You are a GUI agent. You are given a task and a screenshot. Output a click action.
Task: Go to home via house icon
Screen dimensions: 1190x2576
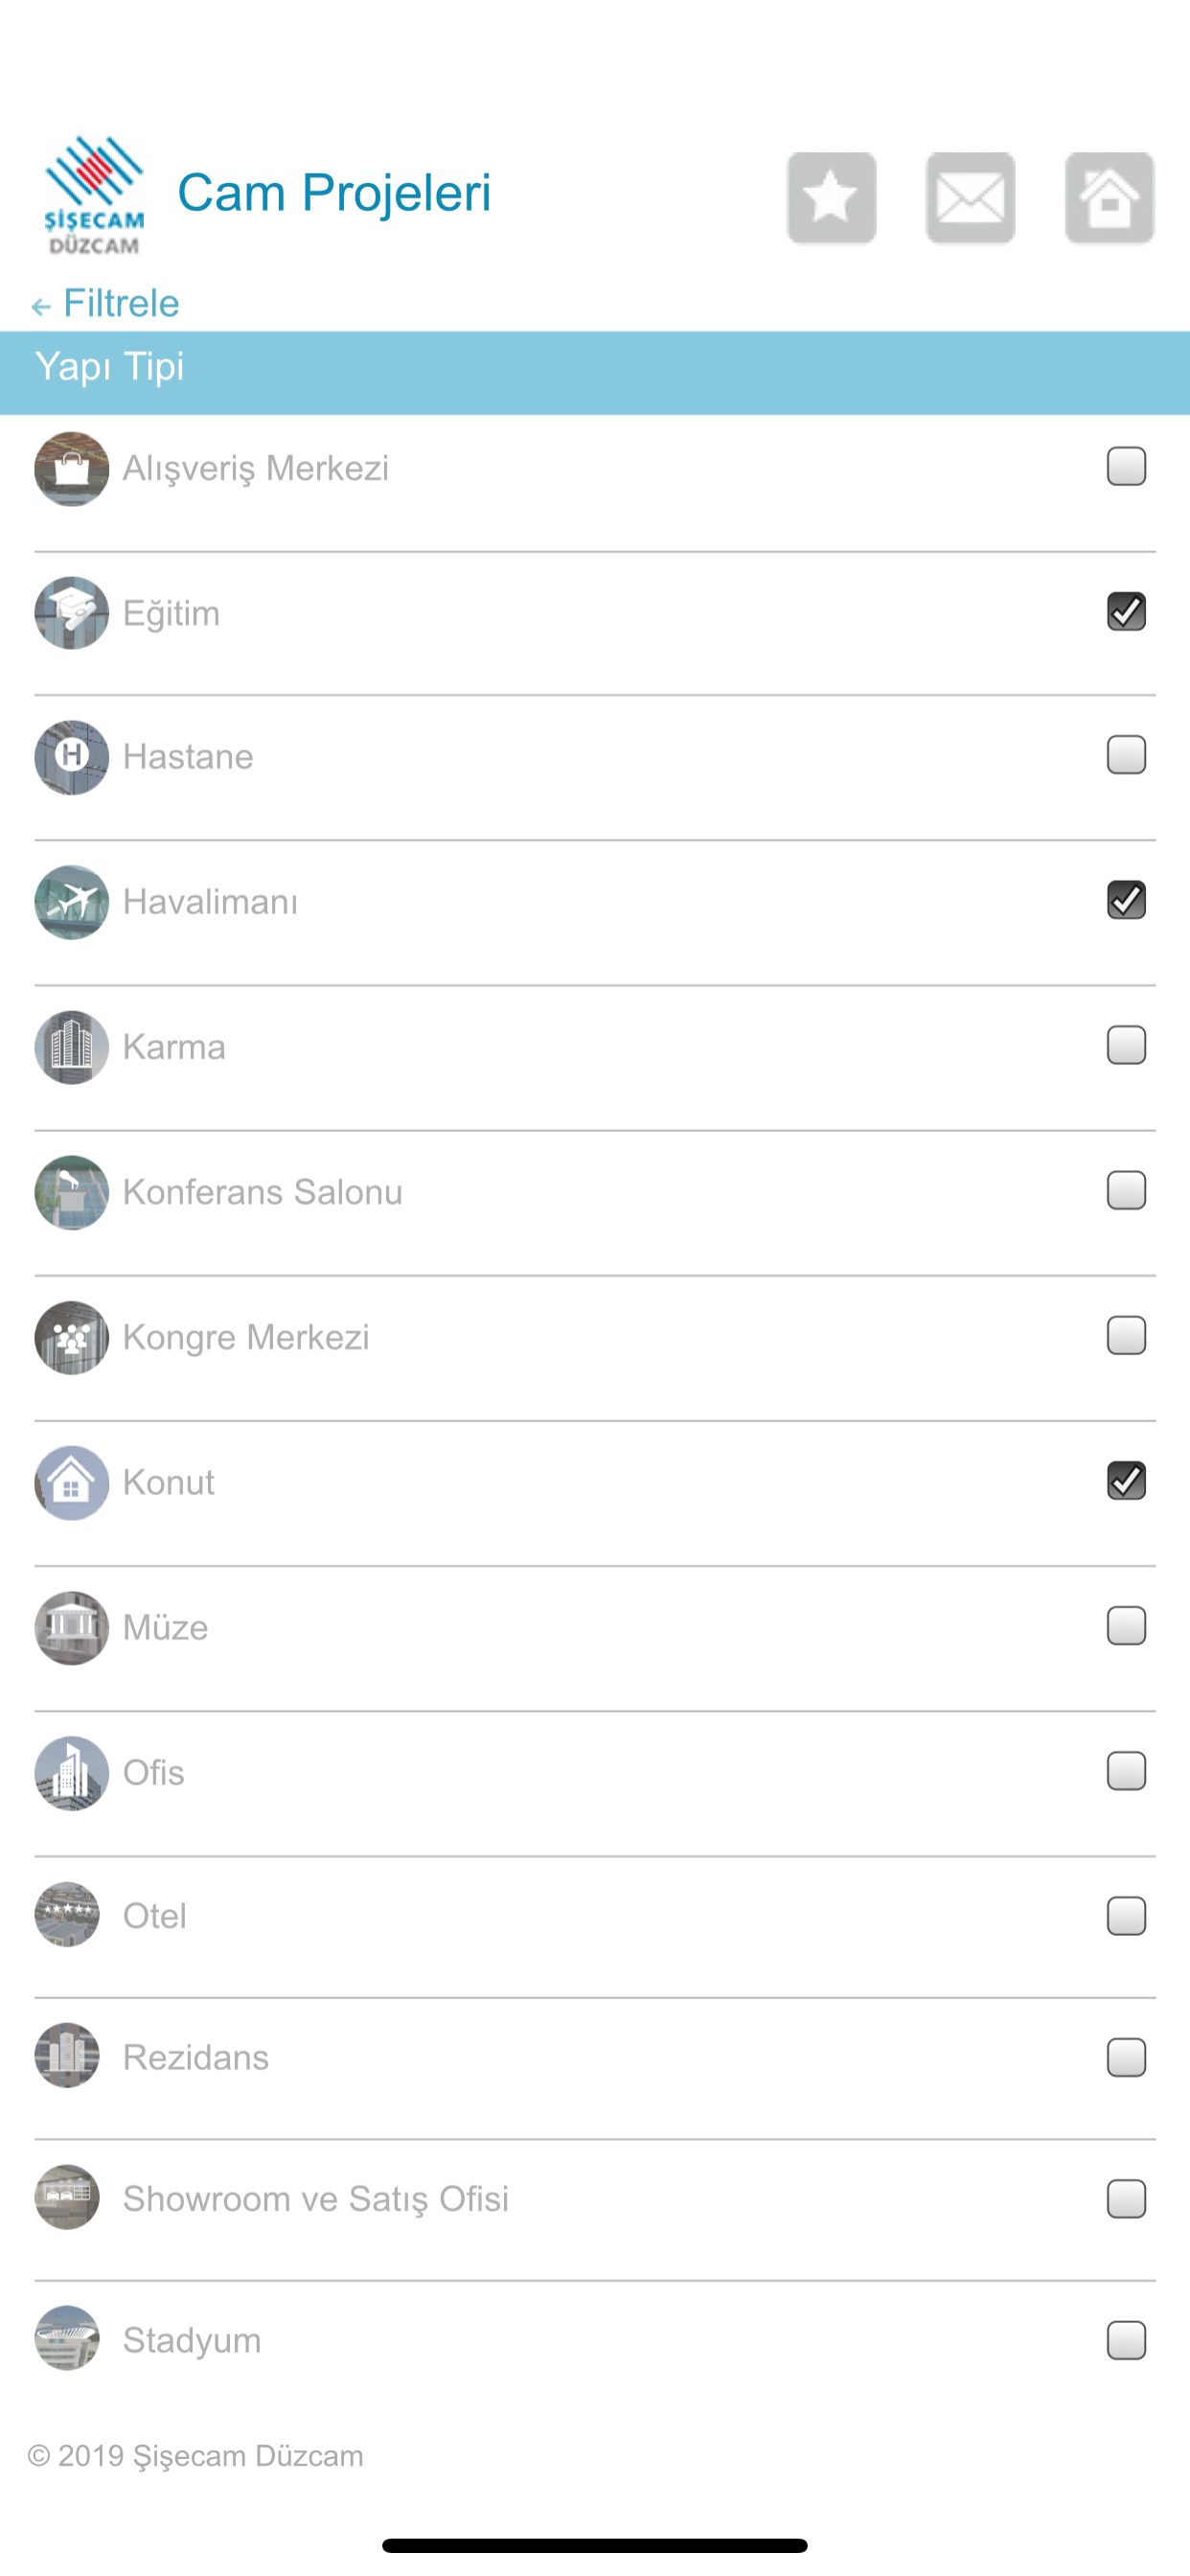coord(1109,198)
